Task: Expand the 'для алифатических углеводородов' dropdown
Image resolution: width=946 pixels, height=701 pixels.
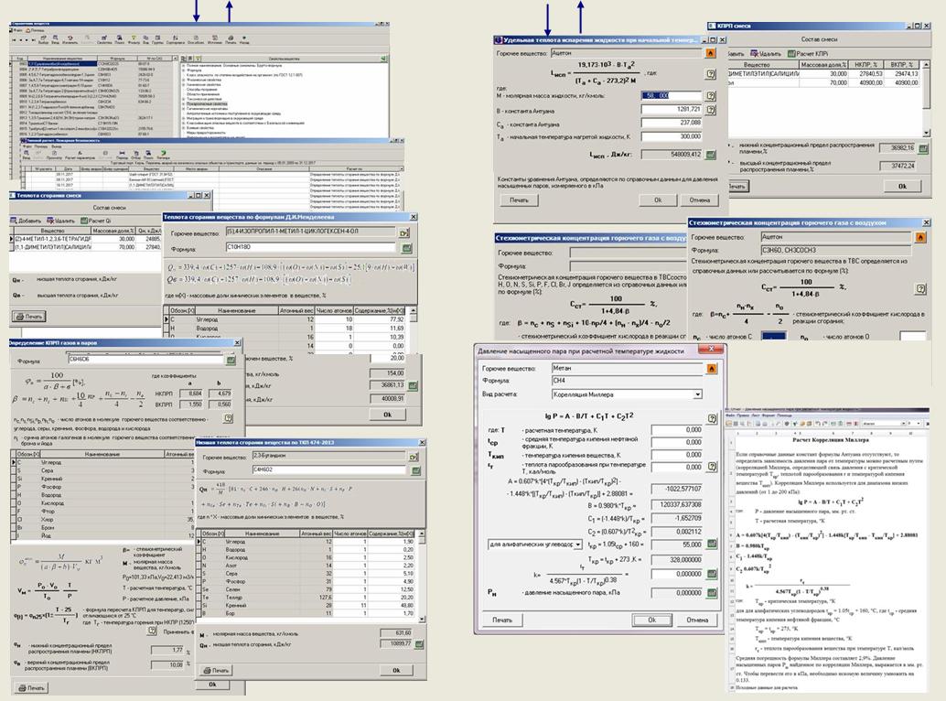Action: pyautogui.click(x=577, y=544)
